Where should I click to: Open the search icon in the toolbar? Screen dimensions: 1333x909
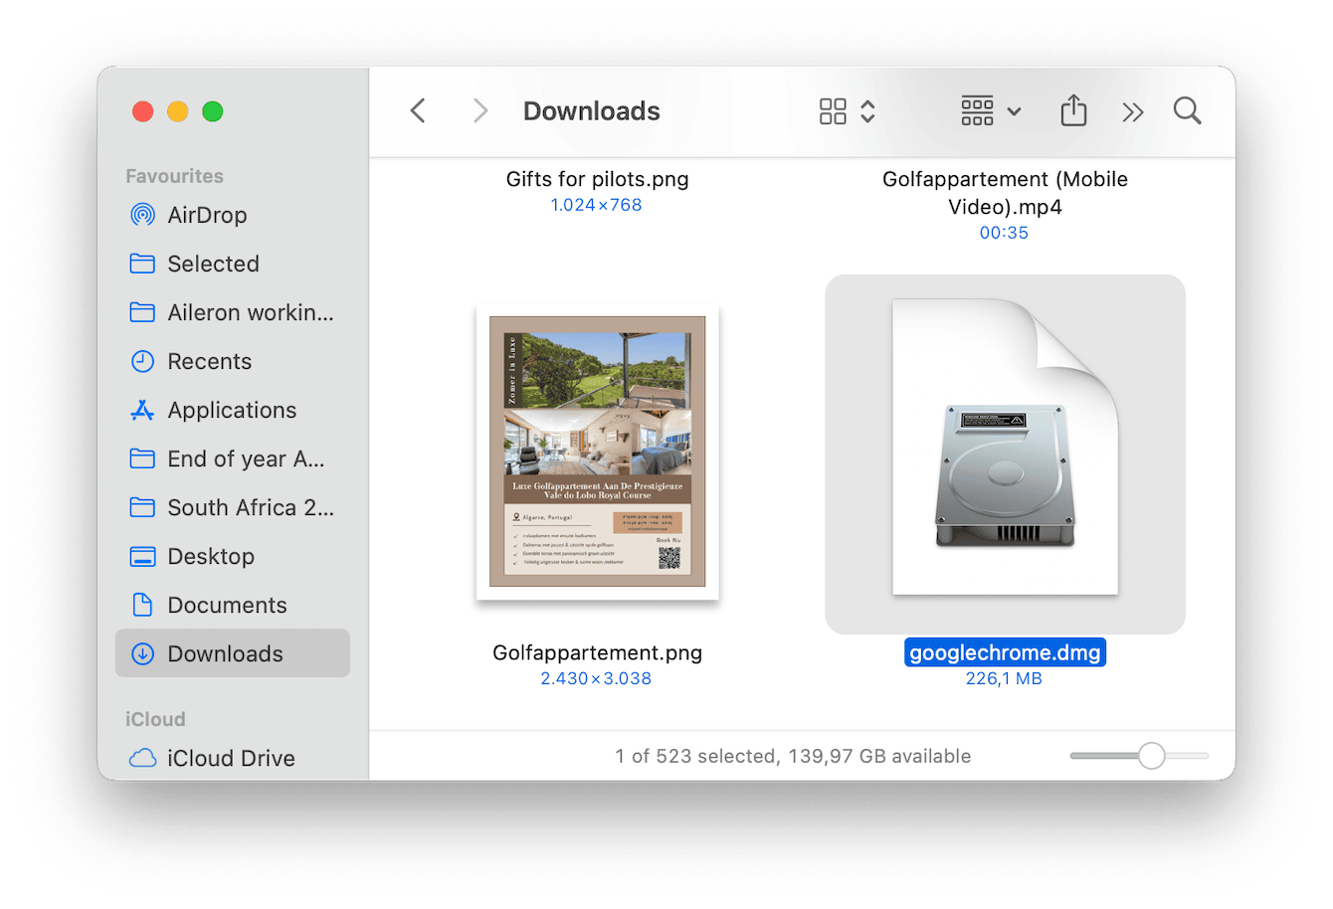click(1187, 110)
